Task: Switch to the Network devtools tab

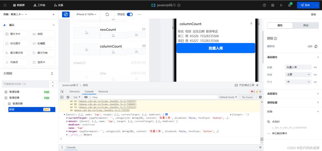Action: tap(103, 92)
